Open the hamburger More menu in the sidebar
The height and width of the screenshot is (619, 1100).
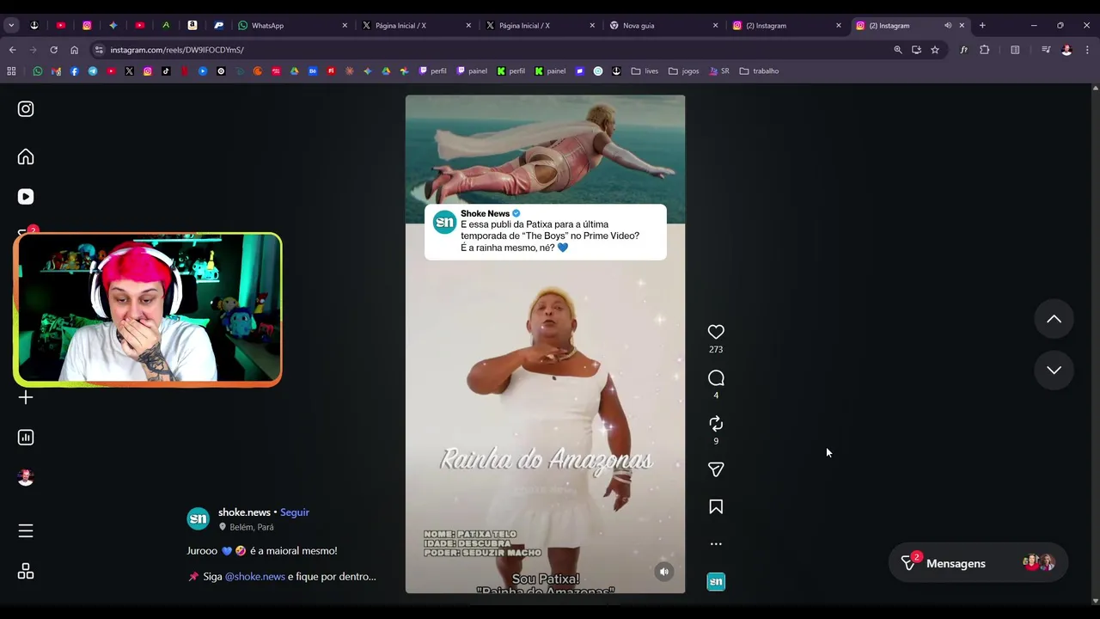26,531
